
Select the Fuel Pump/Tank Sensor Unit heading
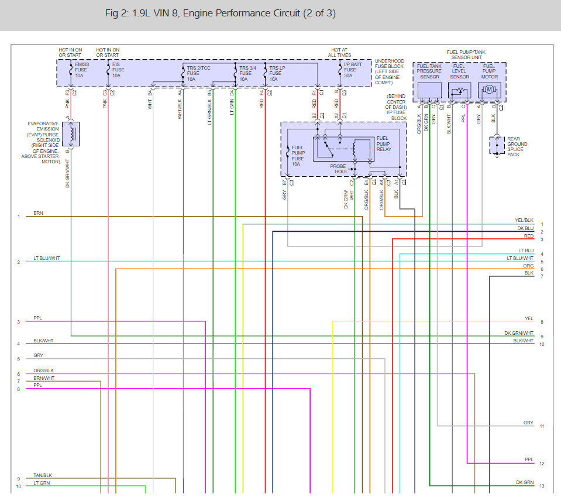click(466, 55)
